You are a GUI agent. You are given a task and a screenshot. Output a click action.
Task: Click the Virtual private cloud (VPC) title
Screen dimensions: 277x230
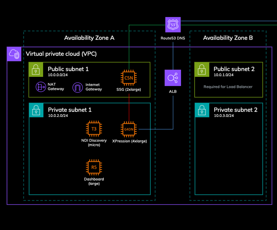[x=61, y=54]
